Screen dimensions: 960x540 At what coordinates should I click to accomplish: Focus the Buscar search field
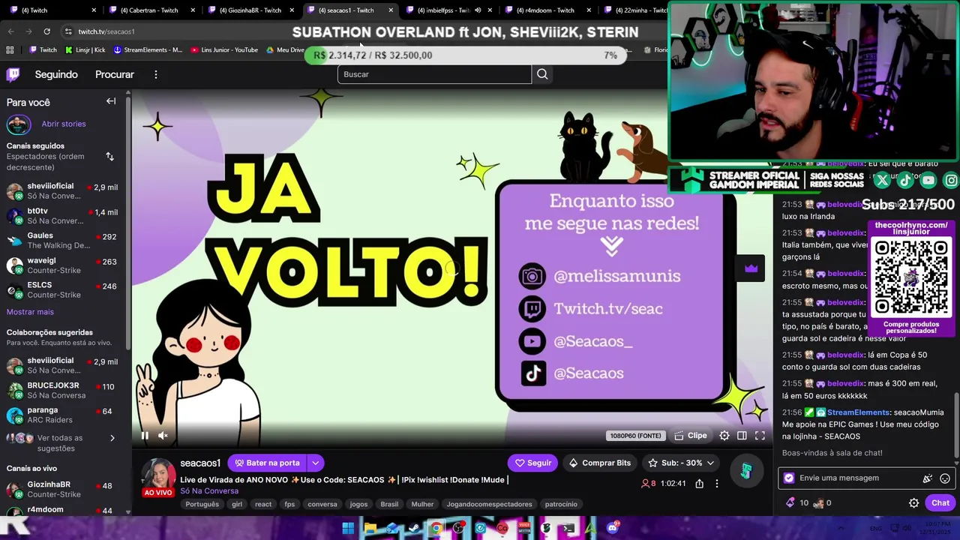click(434, 74)
